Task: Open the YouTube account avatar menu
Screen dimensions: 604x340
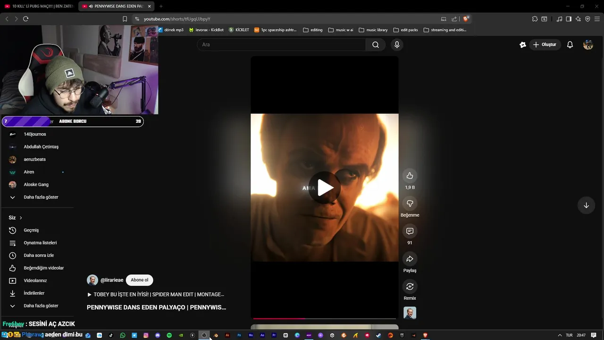Action: [x=588, y=44]
